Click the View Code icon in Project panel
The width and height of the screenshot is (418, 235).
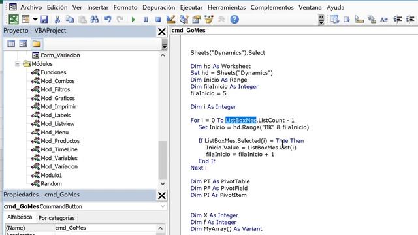(11, 44)
